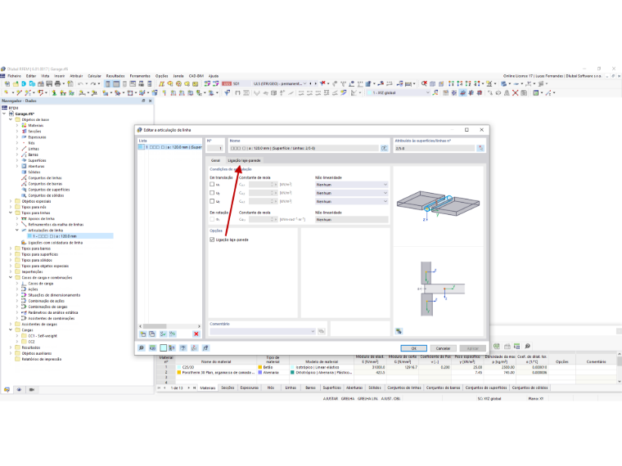Image resolution: width=622 pixels, height=466 pixels.
Task: Open the second Nenhum nonlinearity dropdown for uy
Action: click(x=351, y=193)
